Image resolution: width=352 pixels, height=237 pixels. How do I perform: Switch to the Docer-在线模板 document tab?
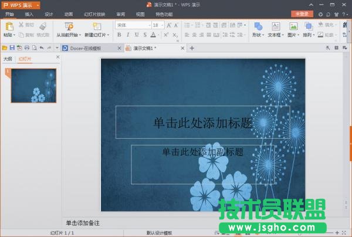[86, 48]
